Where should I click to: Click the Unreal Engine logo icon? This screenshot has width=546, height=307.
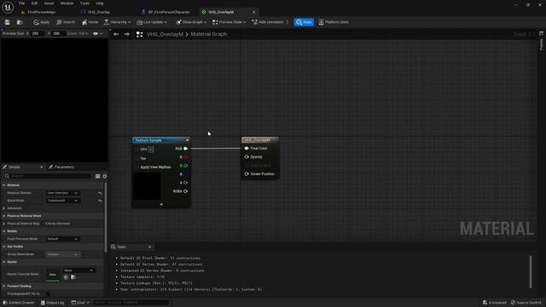click(8, 7)
